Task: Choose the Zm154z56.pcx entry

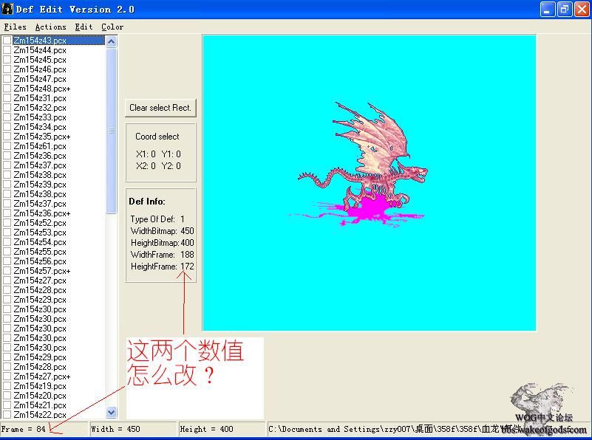Action: 40,261
